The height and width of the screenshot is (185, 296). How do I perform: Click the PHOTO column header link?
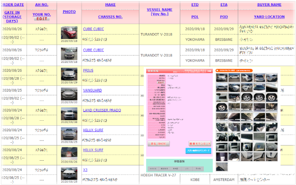pos(69,11)
